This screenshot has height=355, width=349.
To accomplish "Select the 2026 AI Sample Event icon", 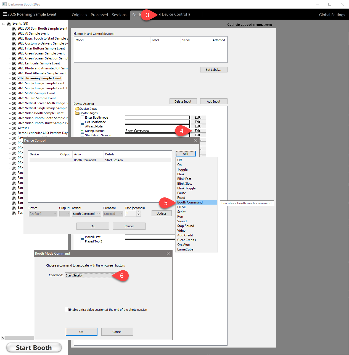I will pyautogui.click(x=14, y=33).
